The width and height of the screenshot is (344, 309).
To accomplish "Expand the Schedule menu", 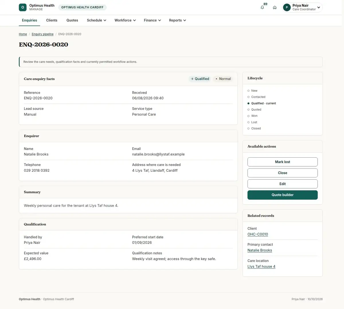I will pyautogui.click(x=97, y=20).
